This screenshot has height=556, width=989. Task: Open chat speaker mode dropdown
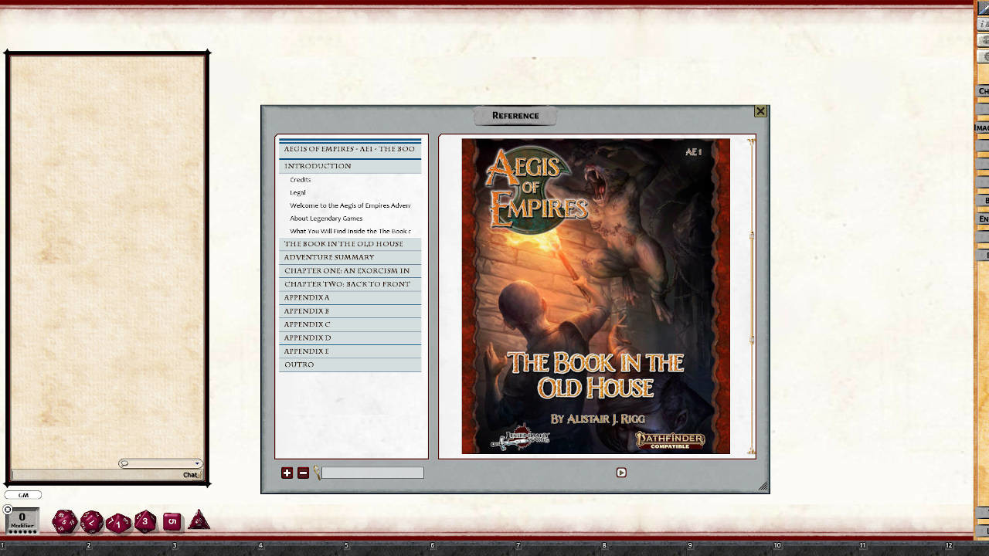[x=197, y=463]
